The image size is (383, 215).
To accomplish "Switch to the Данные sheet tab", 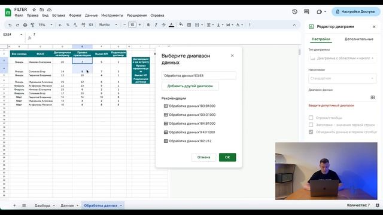I will point(67,205).
